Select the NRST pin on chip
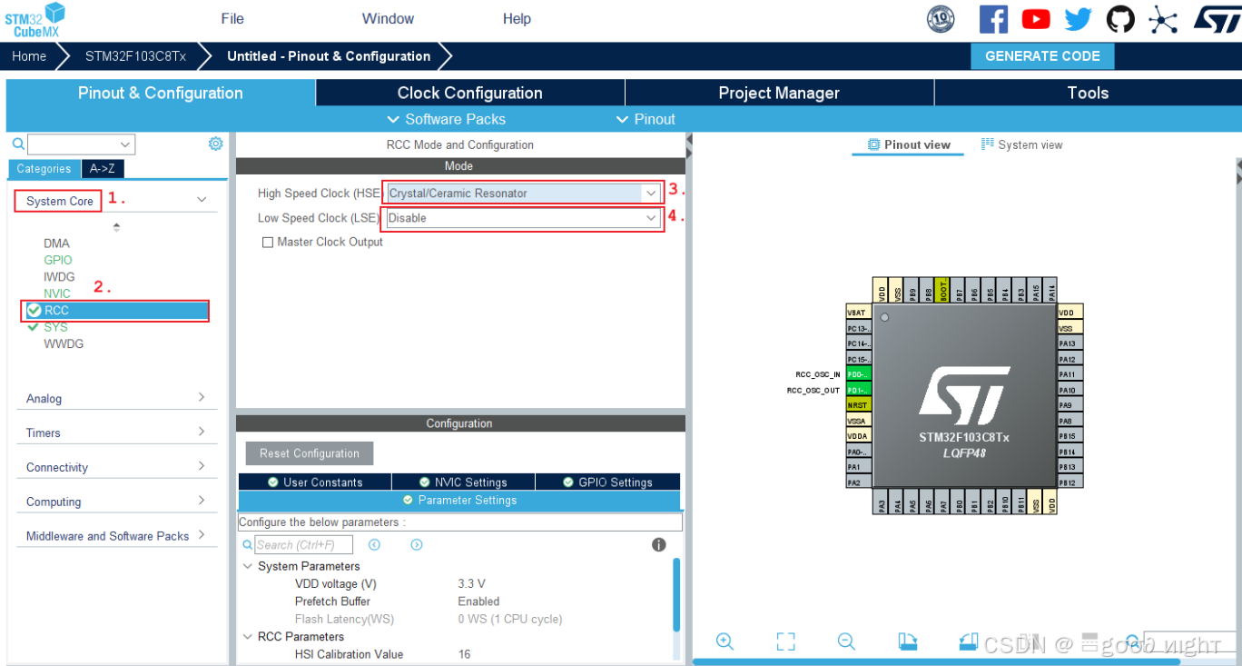 858,405
